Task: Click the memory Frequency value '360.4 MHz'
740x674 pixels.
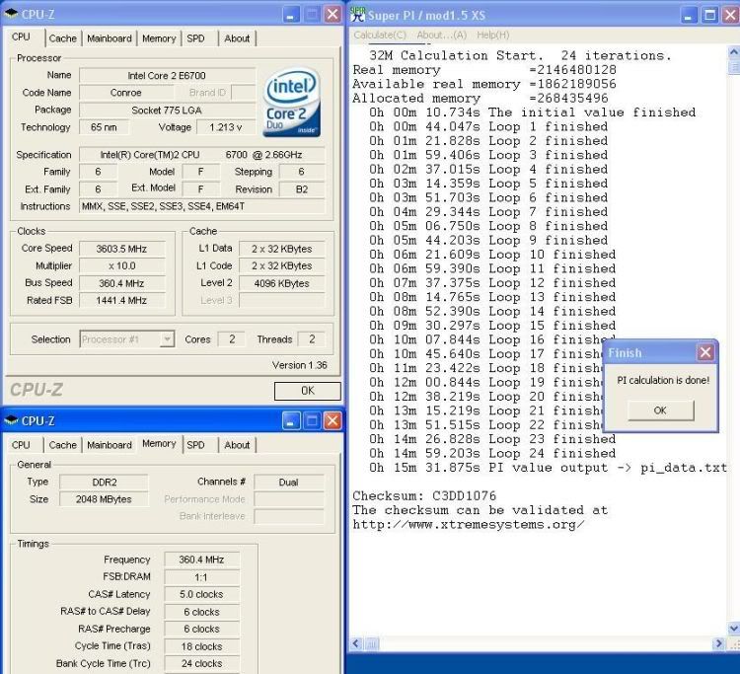Action: (201, 560)
